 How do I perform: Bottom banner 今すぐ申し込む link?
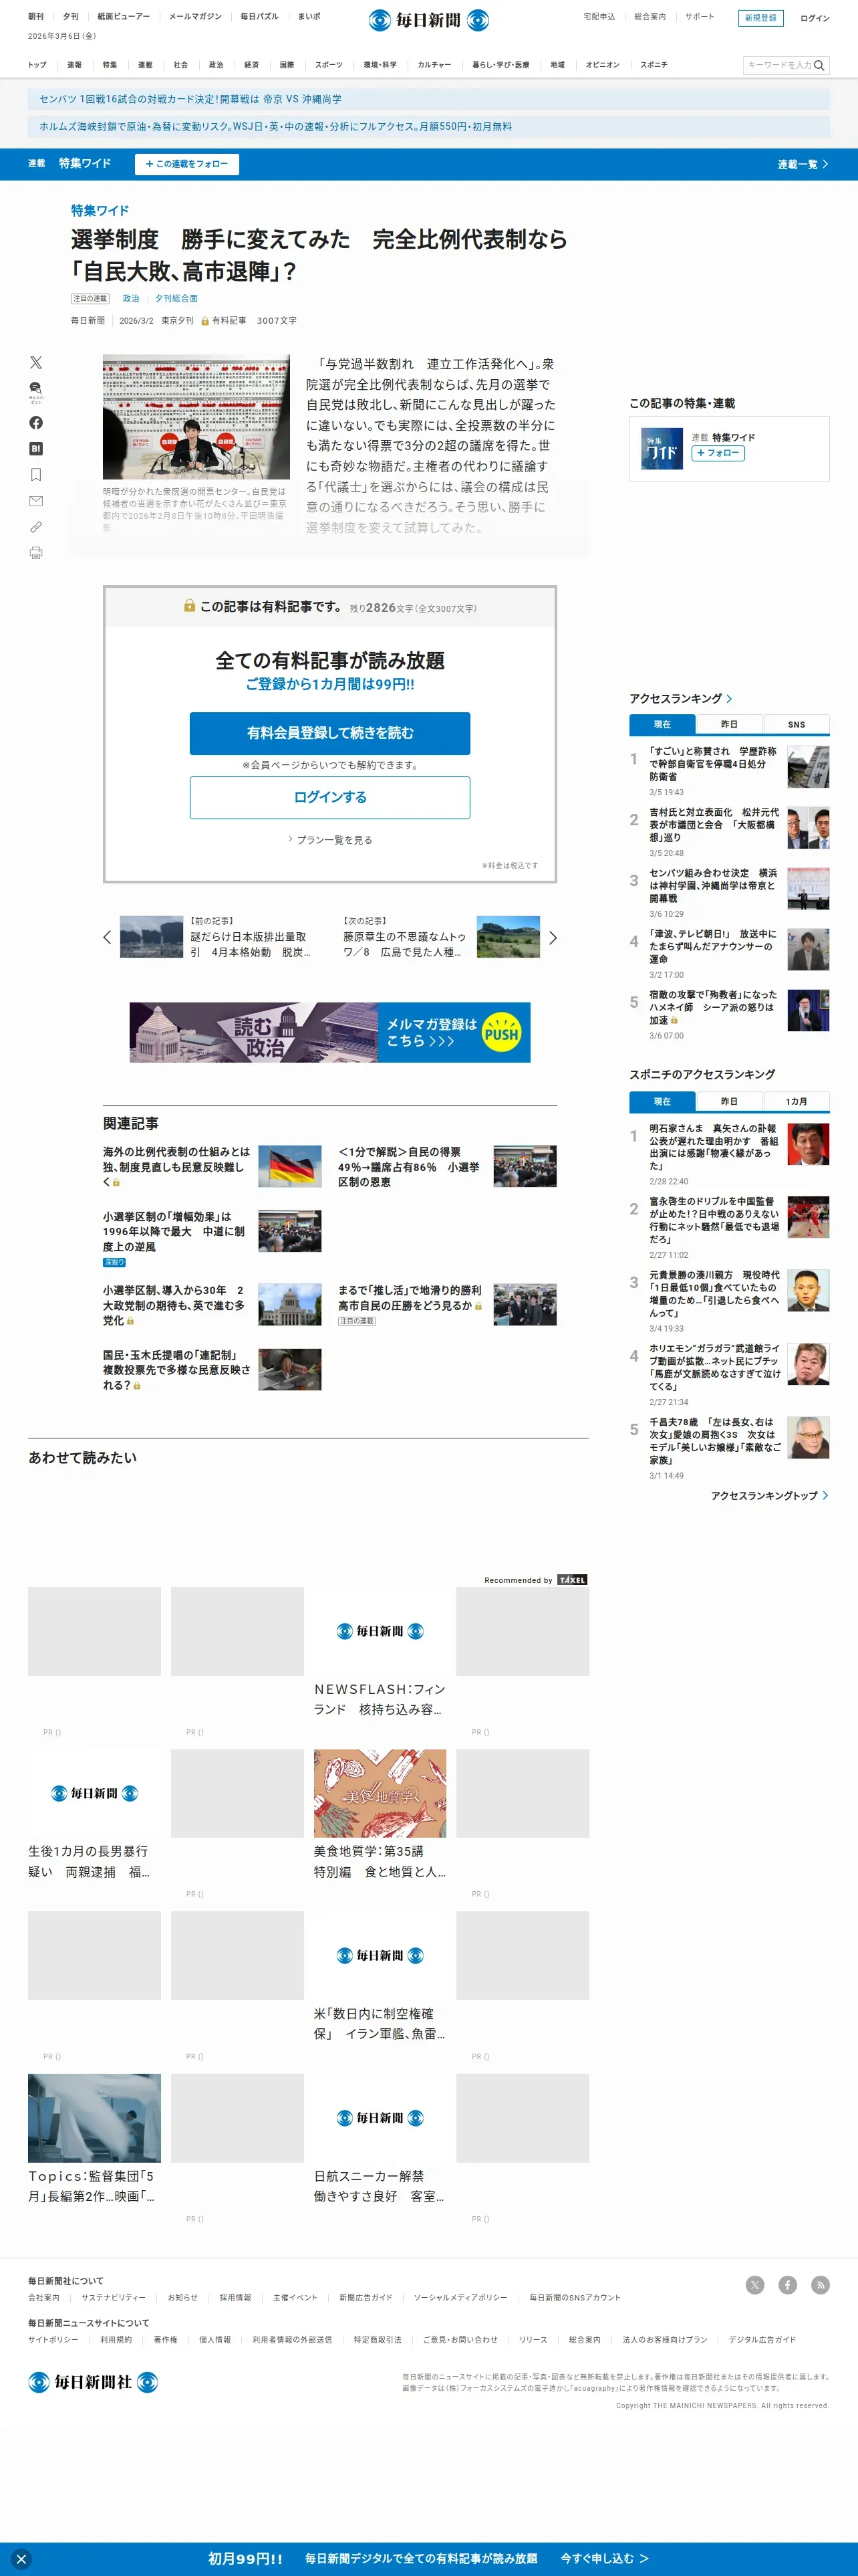click(x=604, y=2558)
